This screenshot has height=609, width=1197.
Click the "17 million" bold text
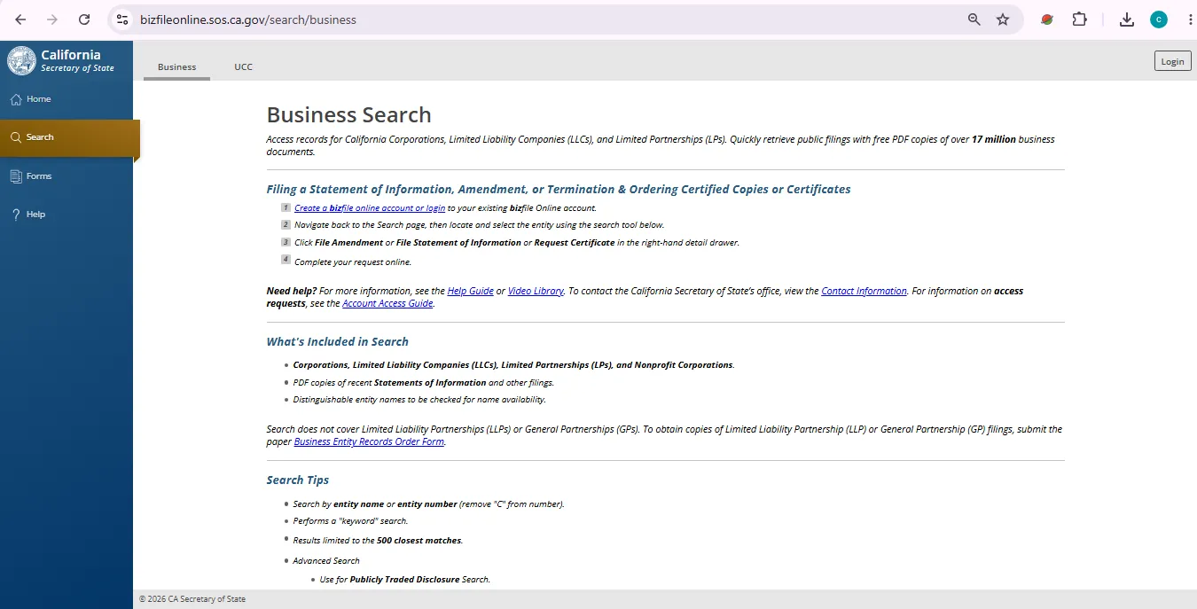[x=994, y=139]
